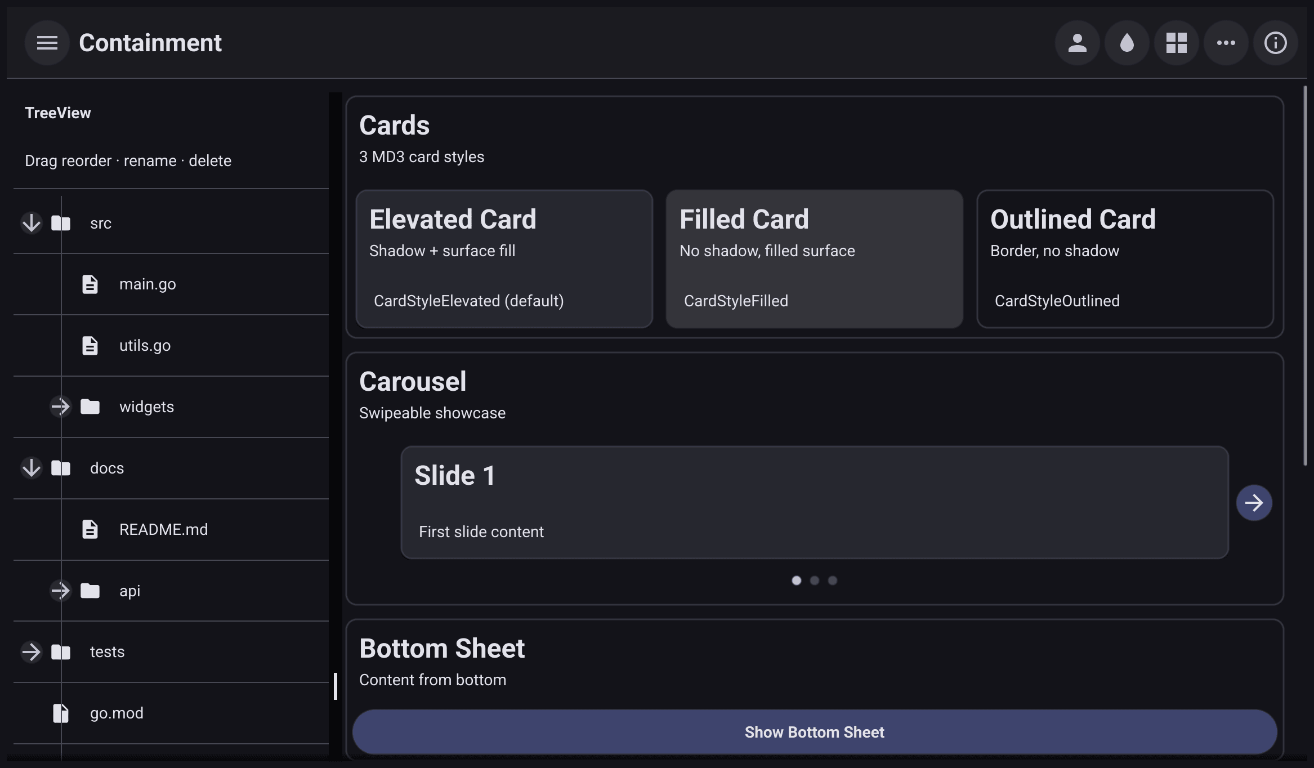Click the go.mod file icon

(x=61, y=713)
